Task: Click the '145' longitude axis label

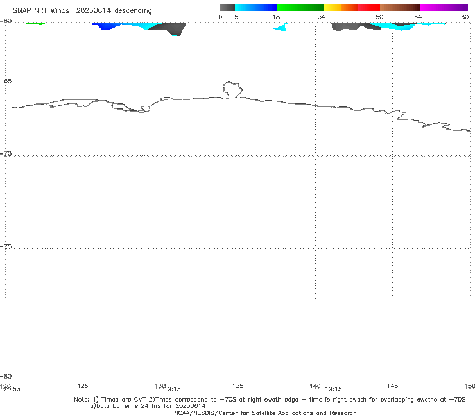Action: pyautogui.click(x=392, y=386)
